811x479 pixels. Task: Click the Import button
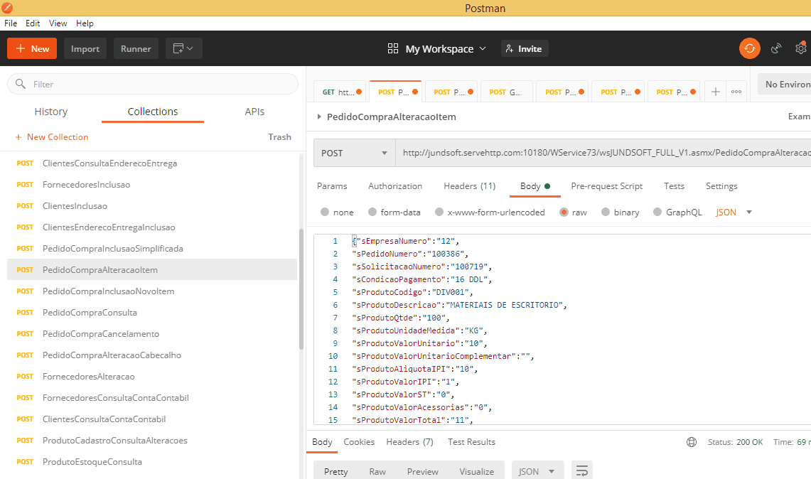pyautogui.click(x=85, y=48)
